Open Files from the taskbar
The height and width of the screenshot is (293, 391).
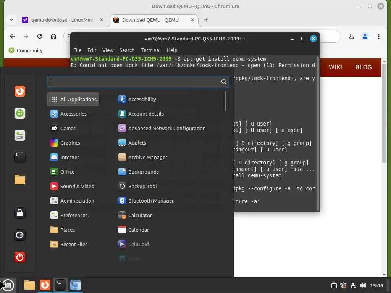coord(30,285)
